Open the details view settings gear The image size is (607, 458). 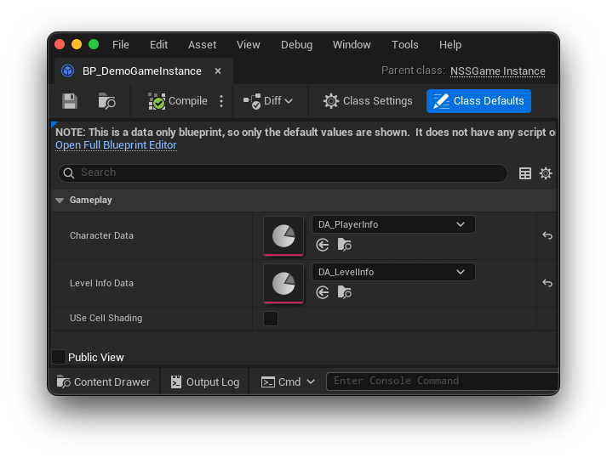pos(546,173)
